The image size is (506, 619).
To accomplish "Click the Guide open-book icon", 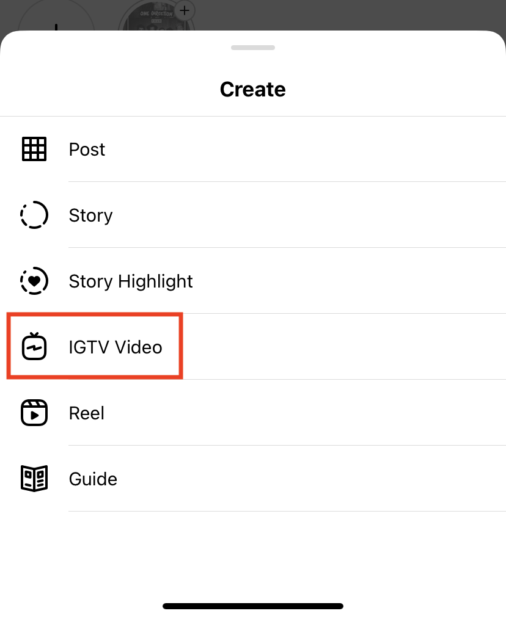I will (x=34, y=479).
